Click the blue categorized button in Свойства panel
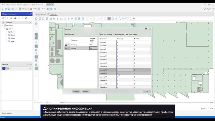Image resolution: width=215 pixels, height=121 pixels. pos(4,68)
